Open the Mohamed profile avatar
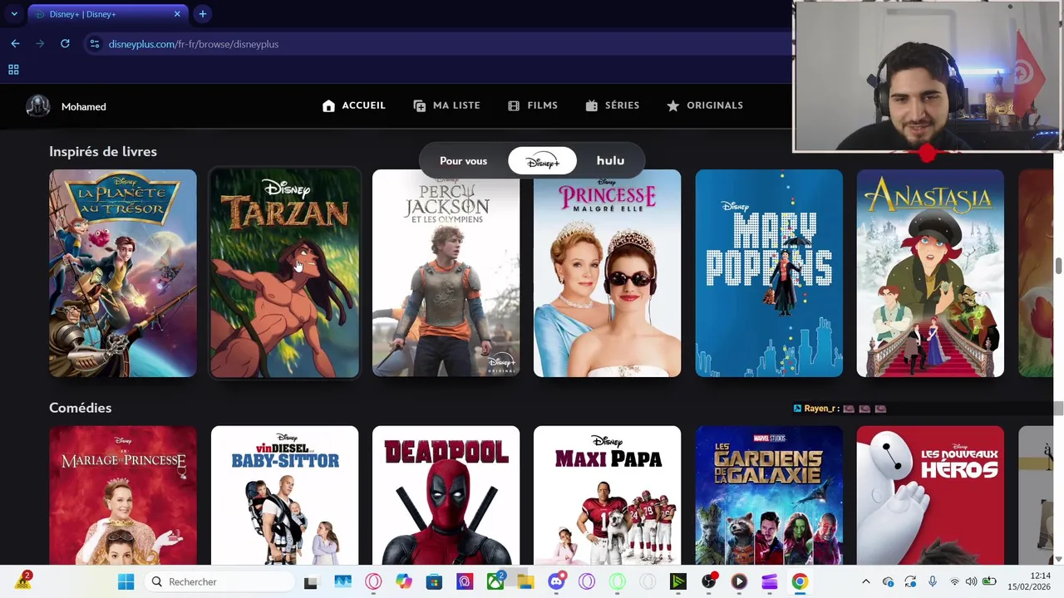The width and height of the screenshot is (1064, 598). [37, 106]
